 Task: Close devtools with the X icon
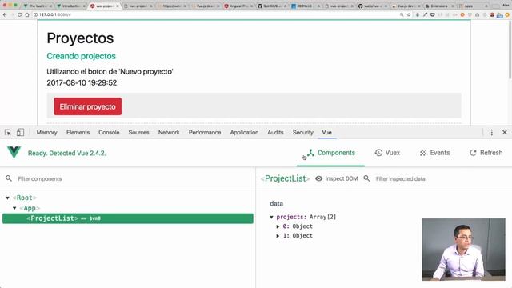pos(505,132)
